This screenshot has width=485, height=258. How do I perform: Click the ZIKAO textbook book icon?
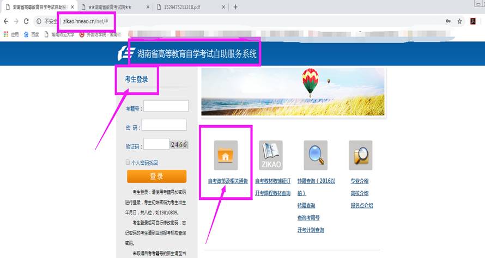tap(270, 155)
